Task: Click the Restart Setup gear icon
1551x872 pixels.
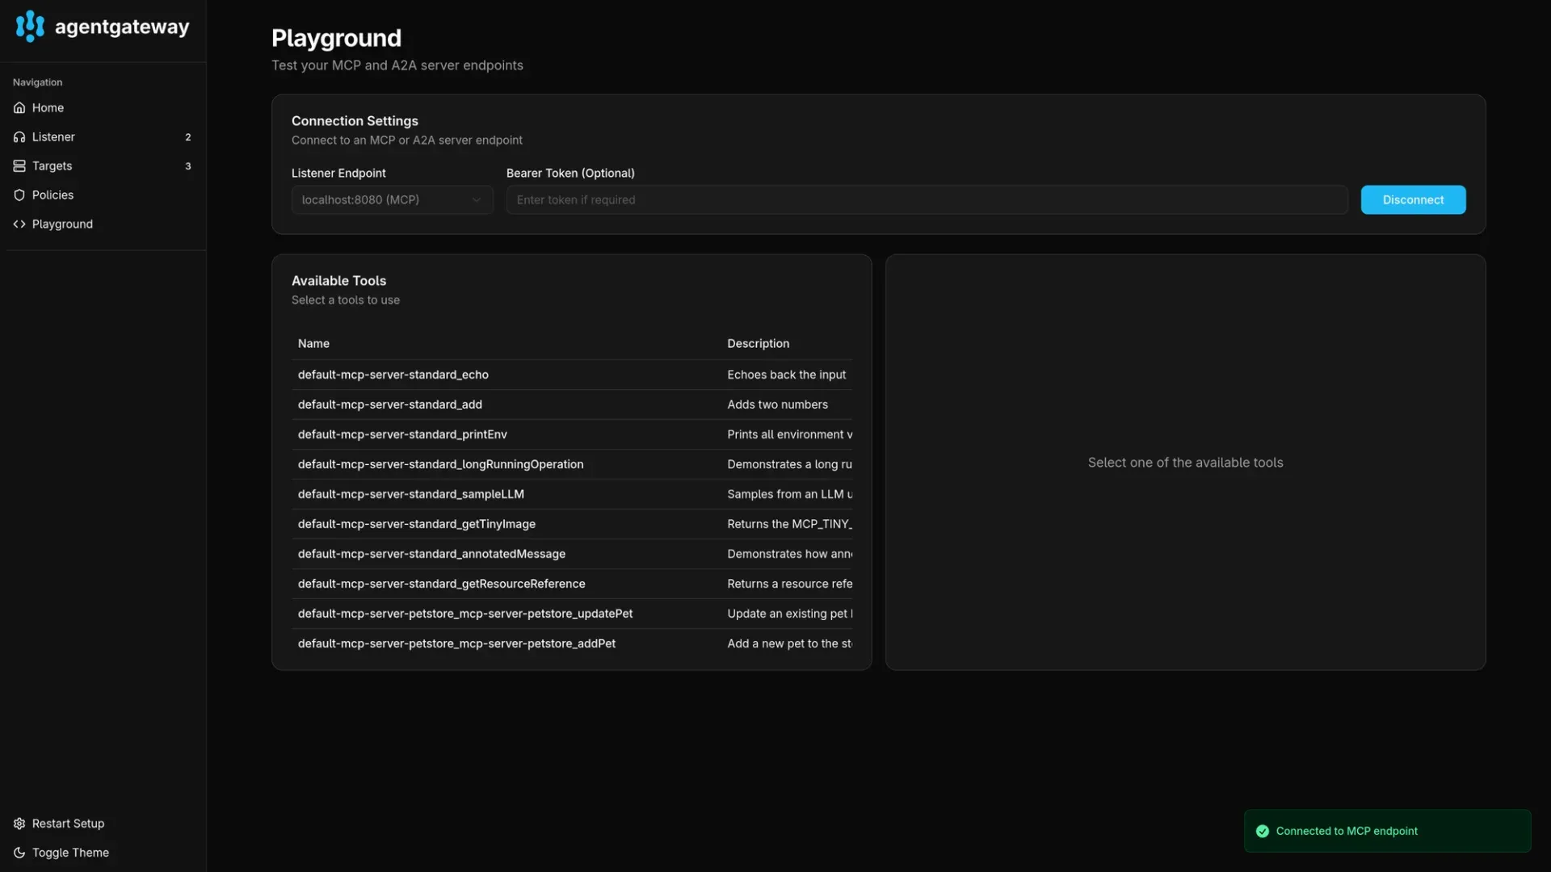Action: coord(19,824)
